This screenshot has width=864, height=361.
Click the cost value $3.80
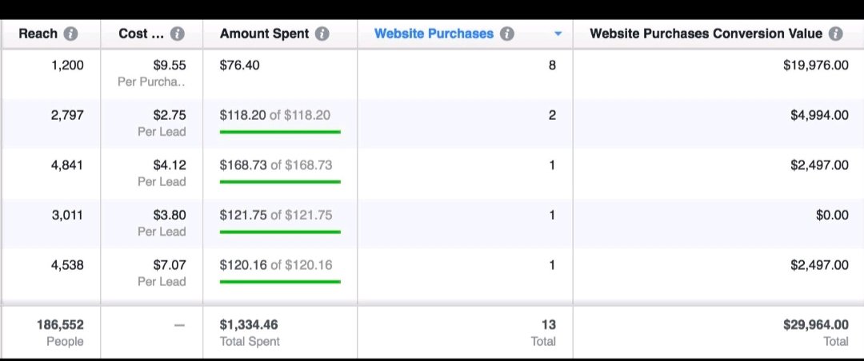[170, 215]
